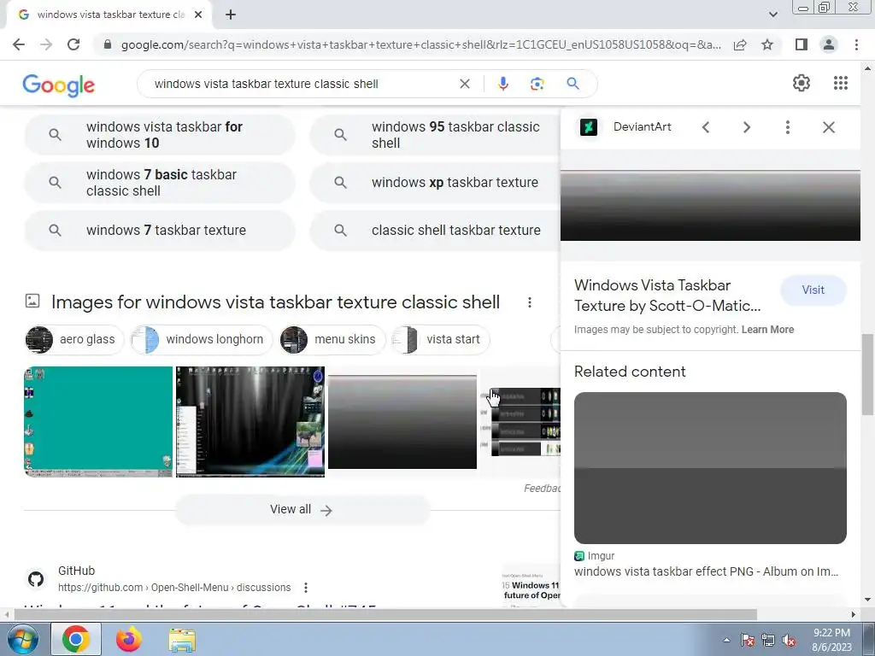Open Windows Explorer from taskbar
This screenshot has height=656, width=875.
182,641
